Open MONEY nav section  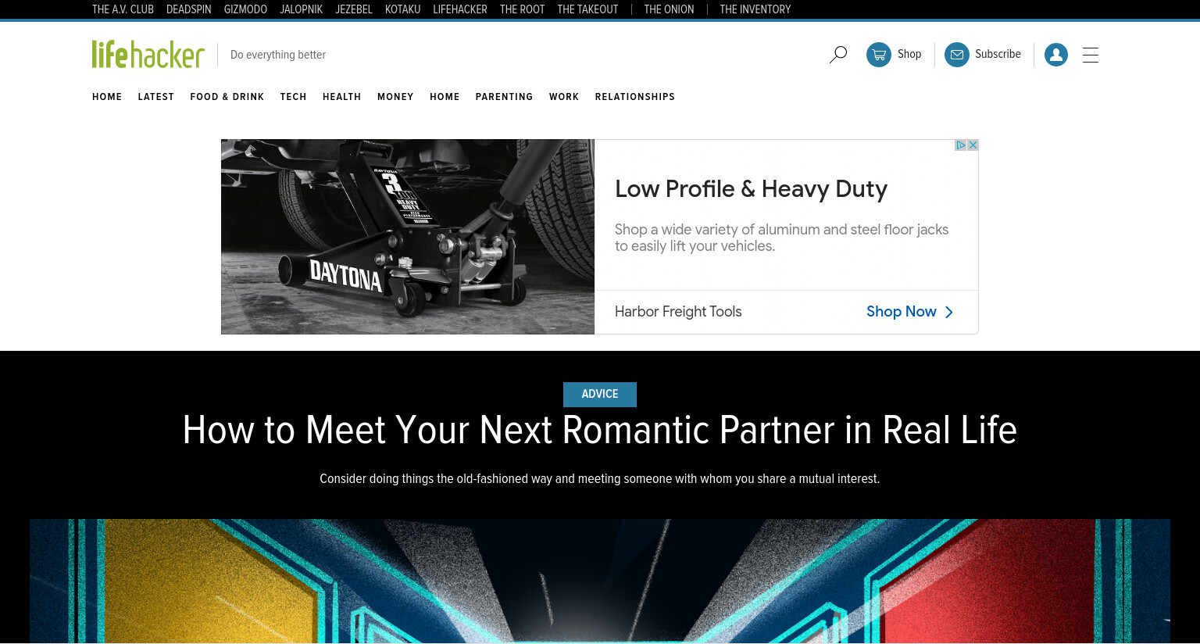click(395, 97)
